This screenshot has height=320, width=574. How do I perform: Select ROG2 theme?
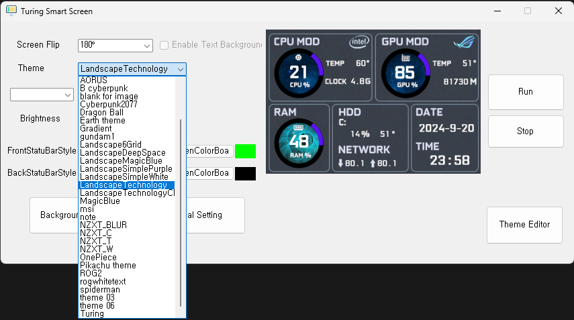point(127,273)
